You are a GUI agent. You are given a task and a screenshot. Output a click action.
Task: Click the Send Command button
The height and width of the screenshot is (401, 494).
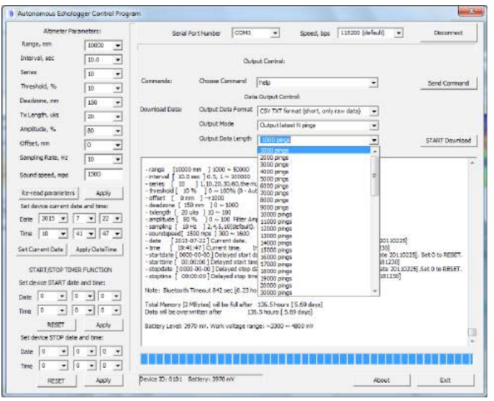[448, 84]
